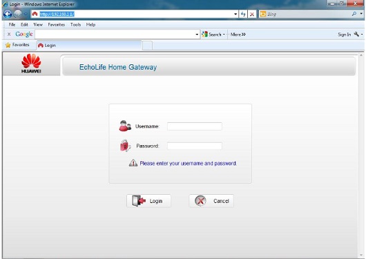Click the Stop loading red X icon
This screenshot has height=259, width=366.
pyautogui.click(x=252, y=15)
